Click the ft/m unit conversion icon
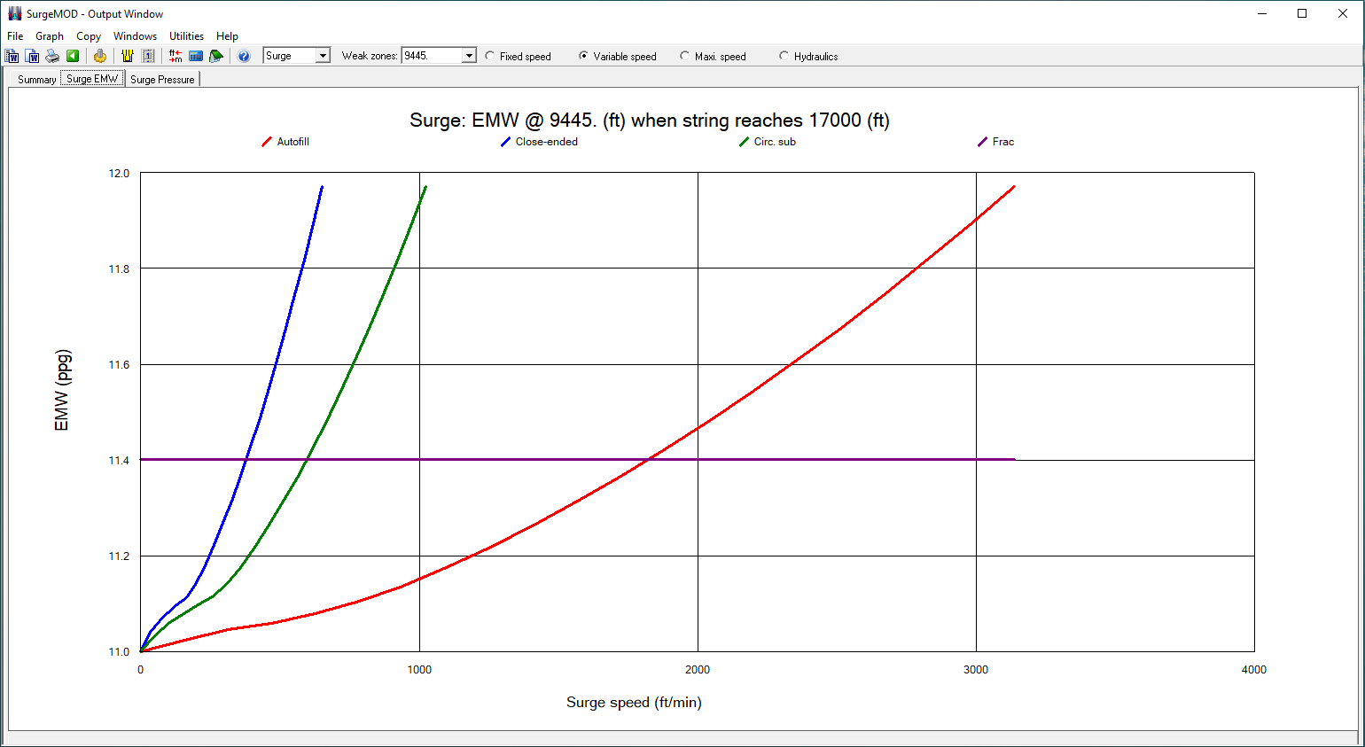This screenshot has height=747, width=1365. (x=175, y=56)
